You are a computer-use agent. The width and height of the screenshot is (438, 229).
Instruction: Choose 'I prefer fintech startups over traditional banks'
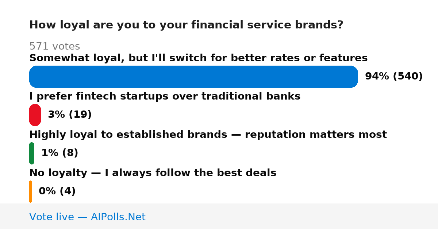click(x=165, y=96)
